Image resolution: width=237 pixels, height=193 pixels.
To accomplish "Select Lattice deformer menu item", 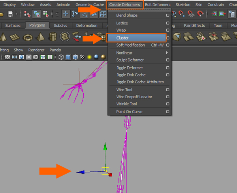I will [x=122, y=23].
